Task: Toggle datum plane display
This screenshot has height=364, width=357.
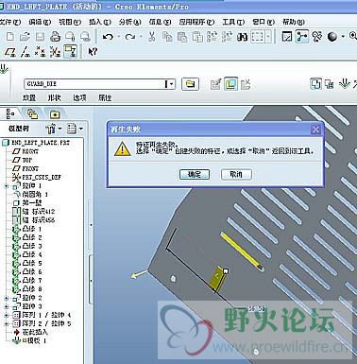Action: [x=10, y=52]
